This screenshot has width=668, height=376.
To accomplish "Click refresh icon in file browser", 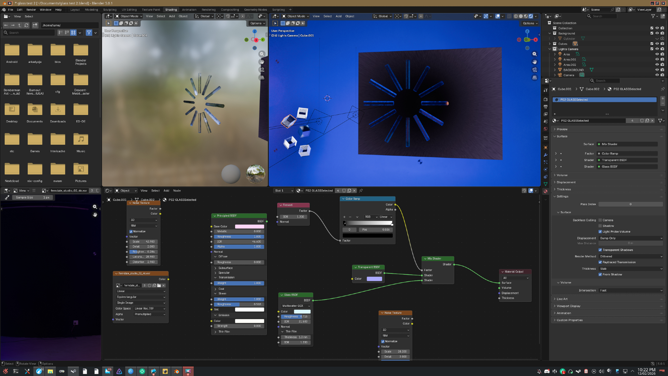I will pos(26,25).
